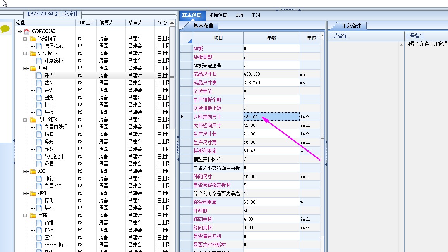Click the 层压 folder icon
The height and width of the screenshot is (252, 448).
(x=33, y=216)
